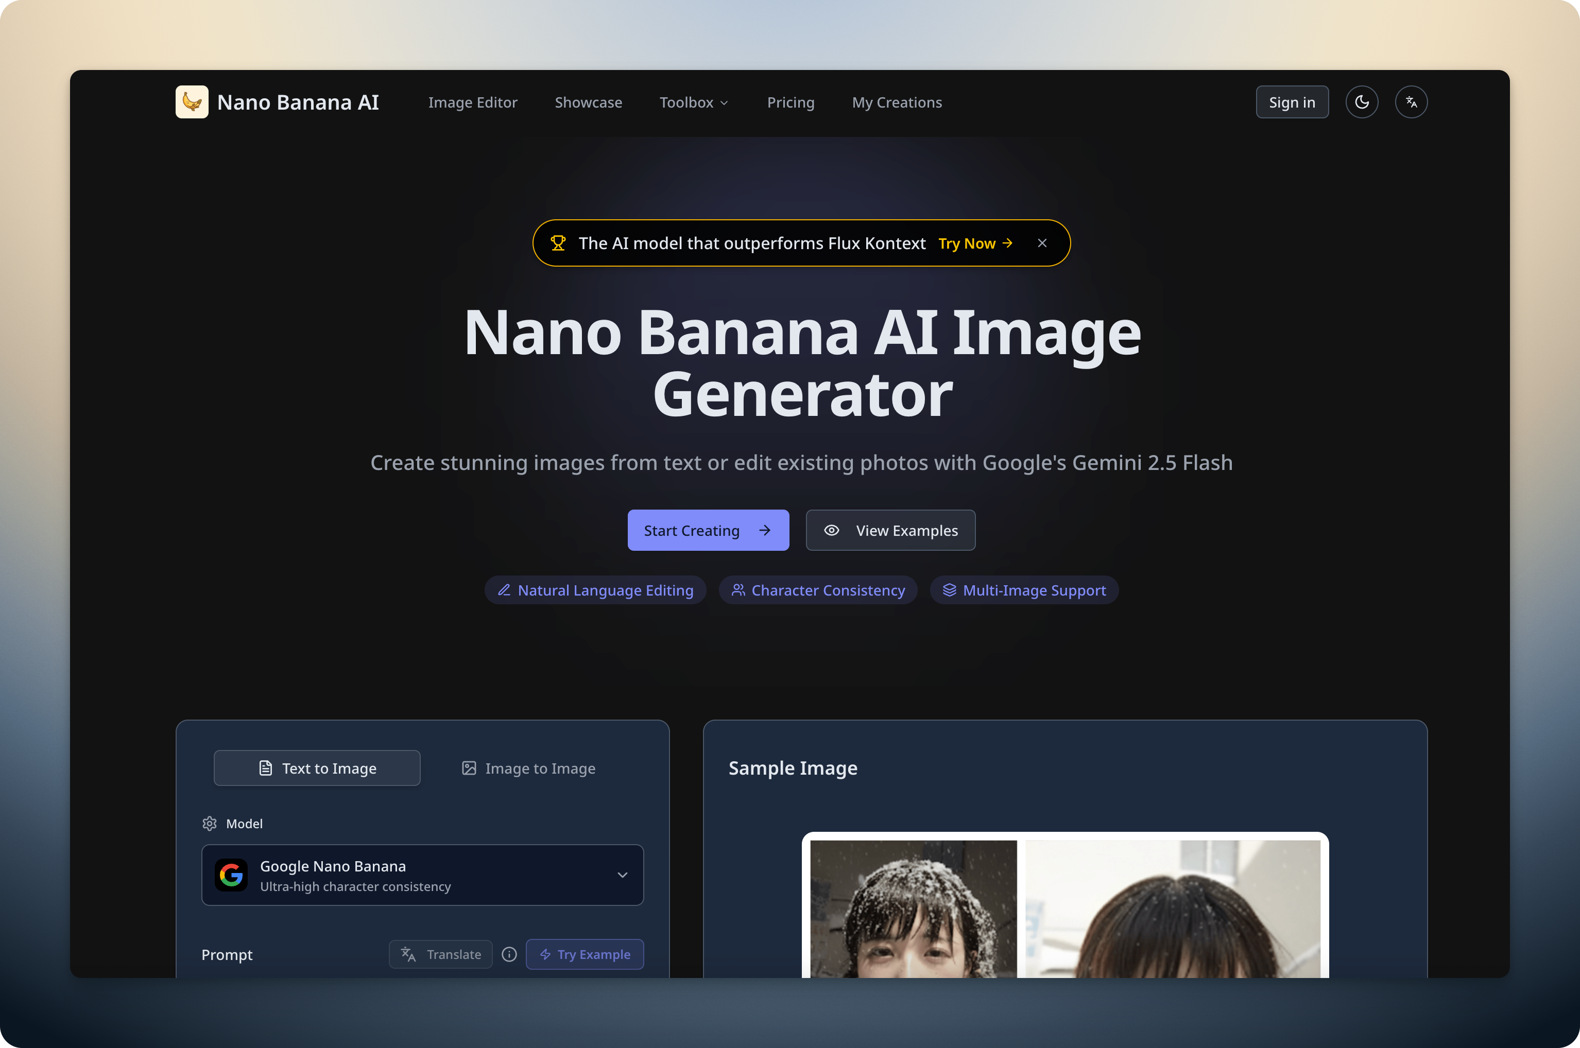
Task: Click the Prompt label
Action: 227,954
